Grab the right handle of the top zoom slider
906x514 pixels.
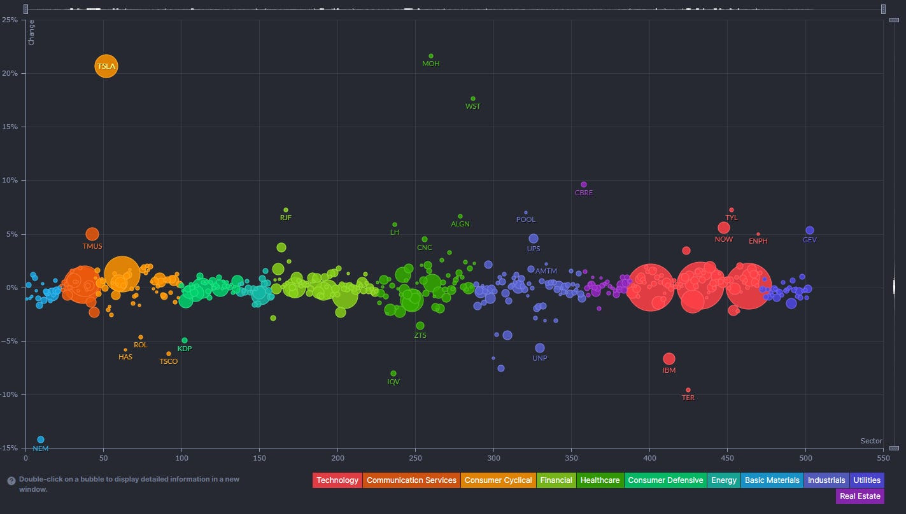884,9
